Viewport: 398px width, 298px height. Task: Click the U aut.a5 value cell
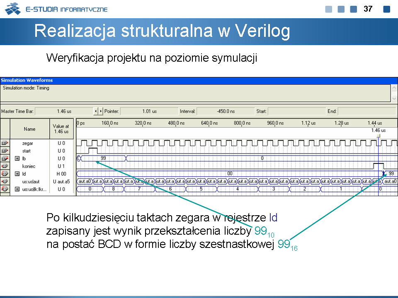point(61,181)
